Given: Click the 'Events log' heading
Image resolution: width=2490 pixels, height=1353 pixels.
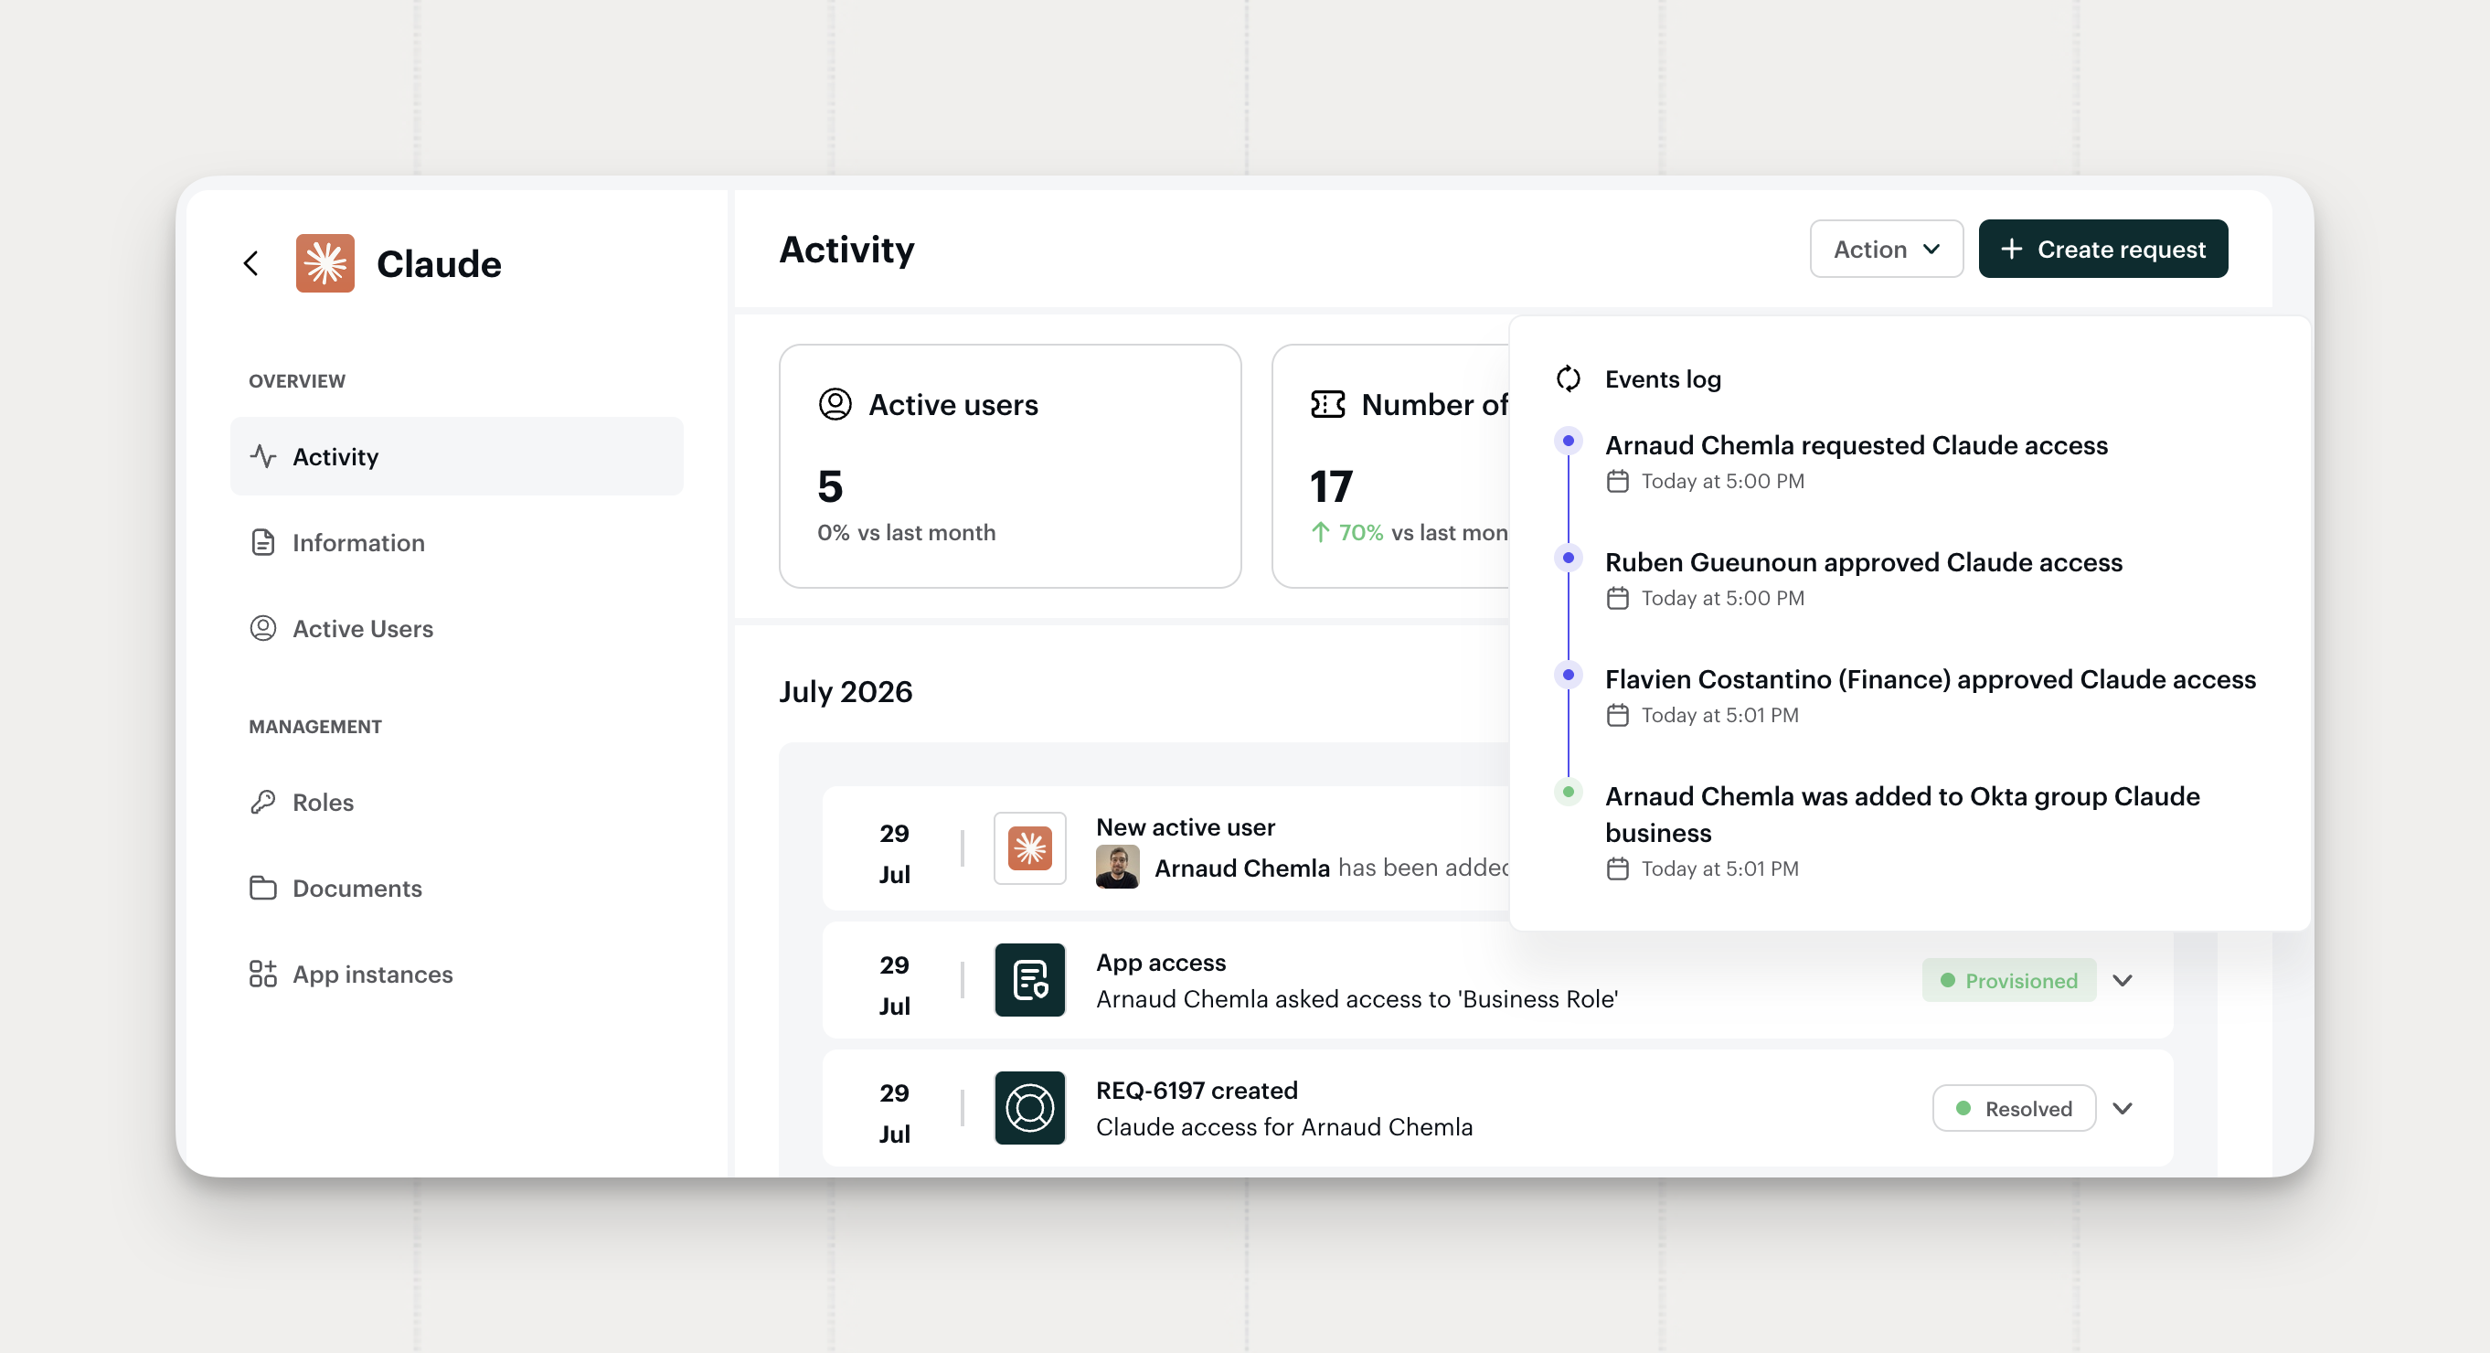Looking at the screenshot, I should tap(1663, 378).
